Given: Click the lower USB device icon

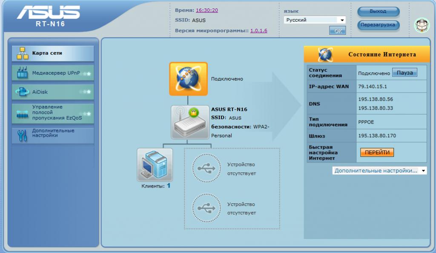Looking at the screenshot, I should [207, 208].
